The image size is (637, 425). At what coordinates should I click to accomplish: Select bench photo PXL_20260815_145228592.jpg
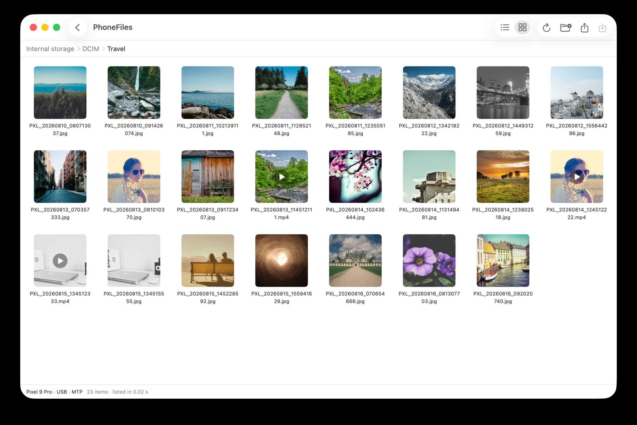[208, 260]
